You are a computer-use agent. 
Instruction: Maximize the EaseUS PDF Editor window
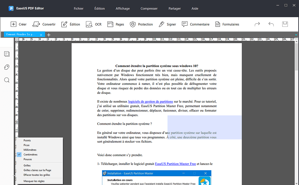(286, 5)
